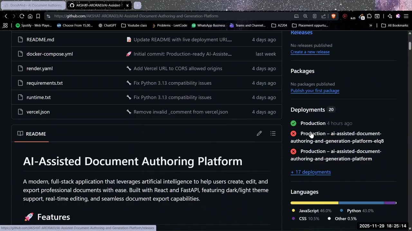Toggle reader mode icon in address bar

click(x=314, y=16)
